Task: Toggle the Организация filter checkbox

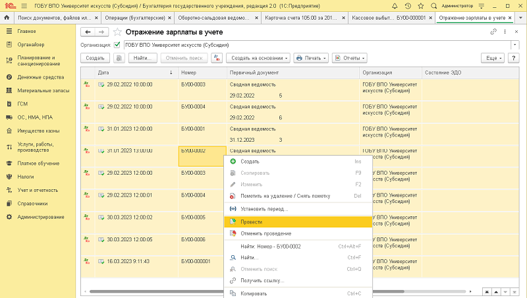Action: tap(117, 45)
